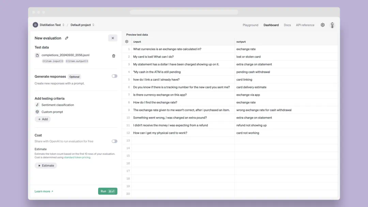Enable the Generate responses toggle
Image resolution: width=368 pixels, height=207 pixels.
114,76
